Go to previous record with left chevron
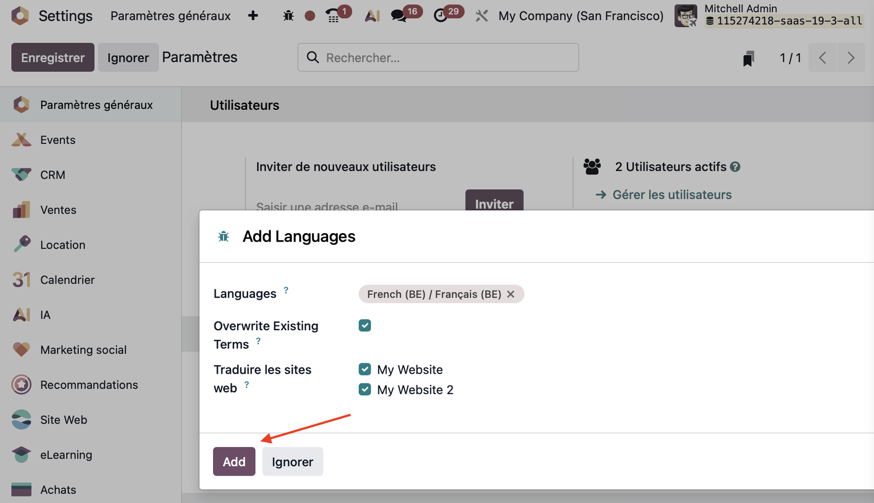 point(823,58)
